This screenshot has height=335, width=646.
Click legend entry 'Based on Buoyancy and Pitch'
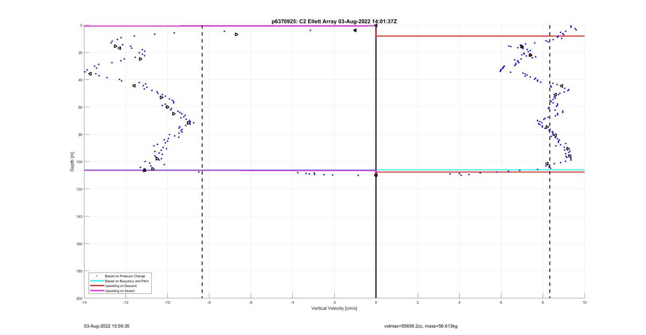coord(127,281)
